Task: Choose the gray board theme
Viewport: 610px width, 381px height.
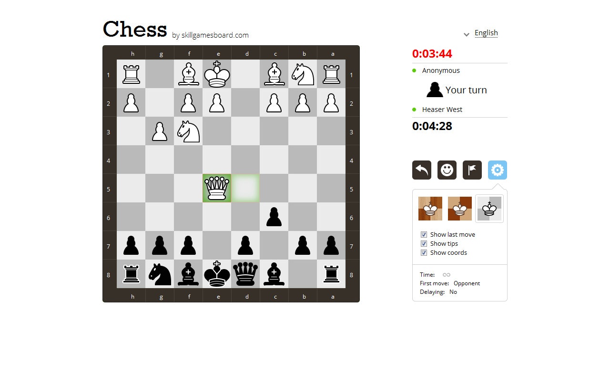Action: (489, 209)
